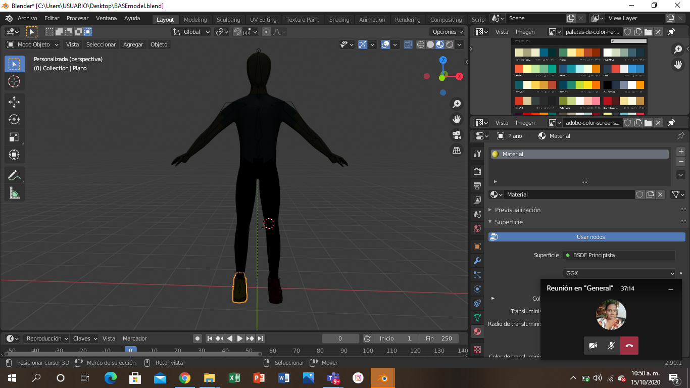
Task: Open the Object Data properties tab
Action: [x=477, y=317]
